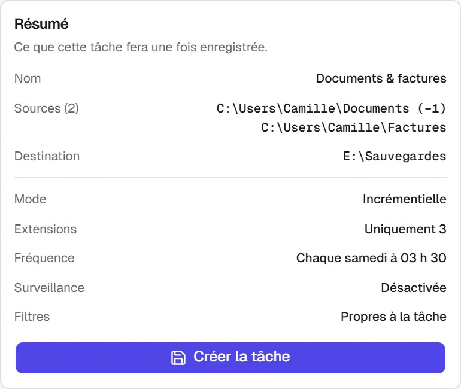
Task: Select the Filtres label
Action: pyautogui.click(x=32, y=317)
